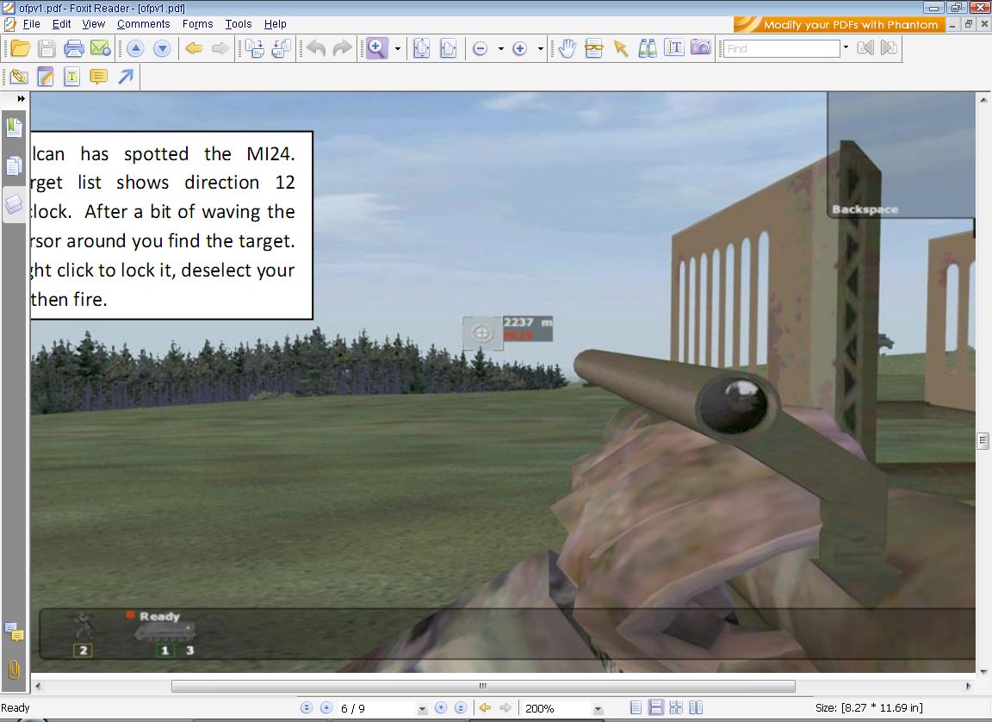This screenshot has width=992, height=722.
Task: Click the Undo toolbar icon
Action: (316, 48)
